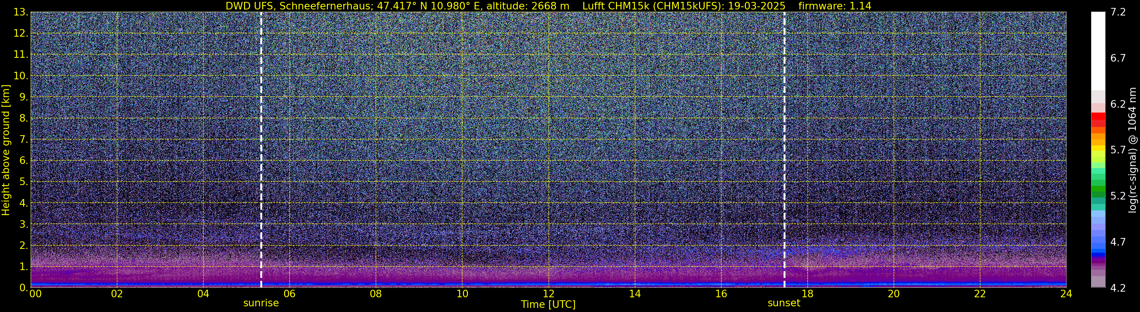Click the height axis tick label "3."
Screen dimensions: 1140x312
click(24, 224)
